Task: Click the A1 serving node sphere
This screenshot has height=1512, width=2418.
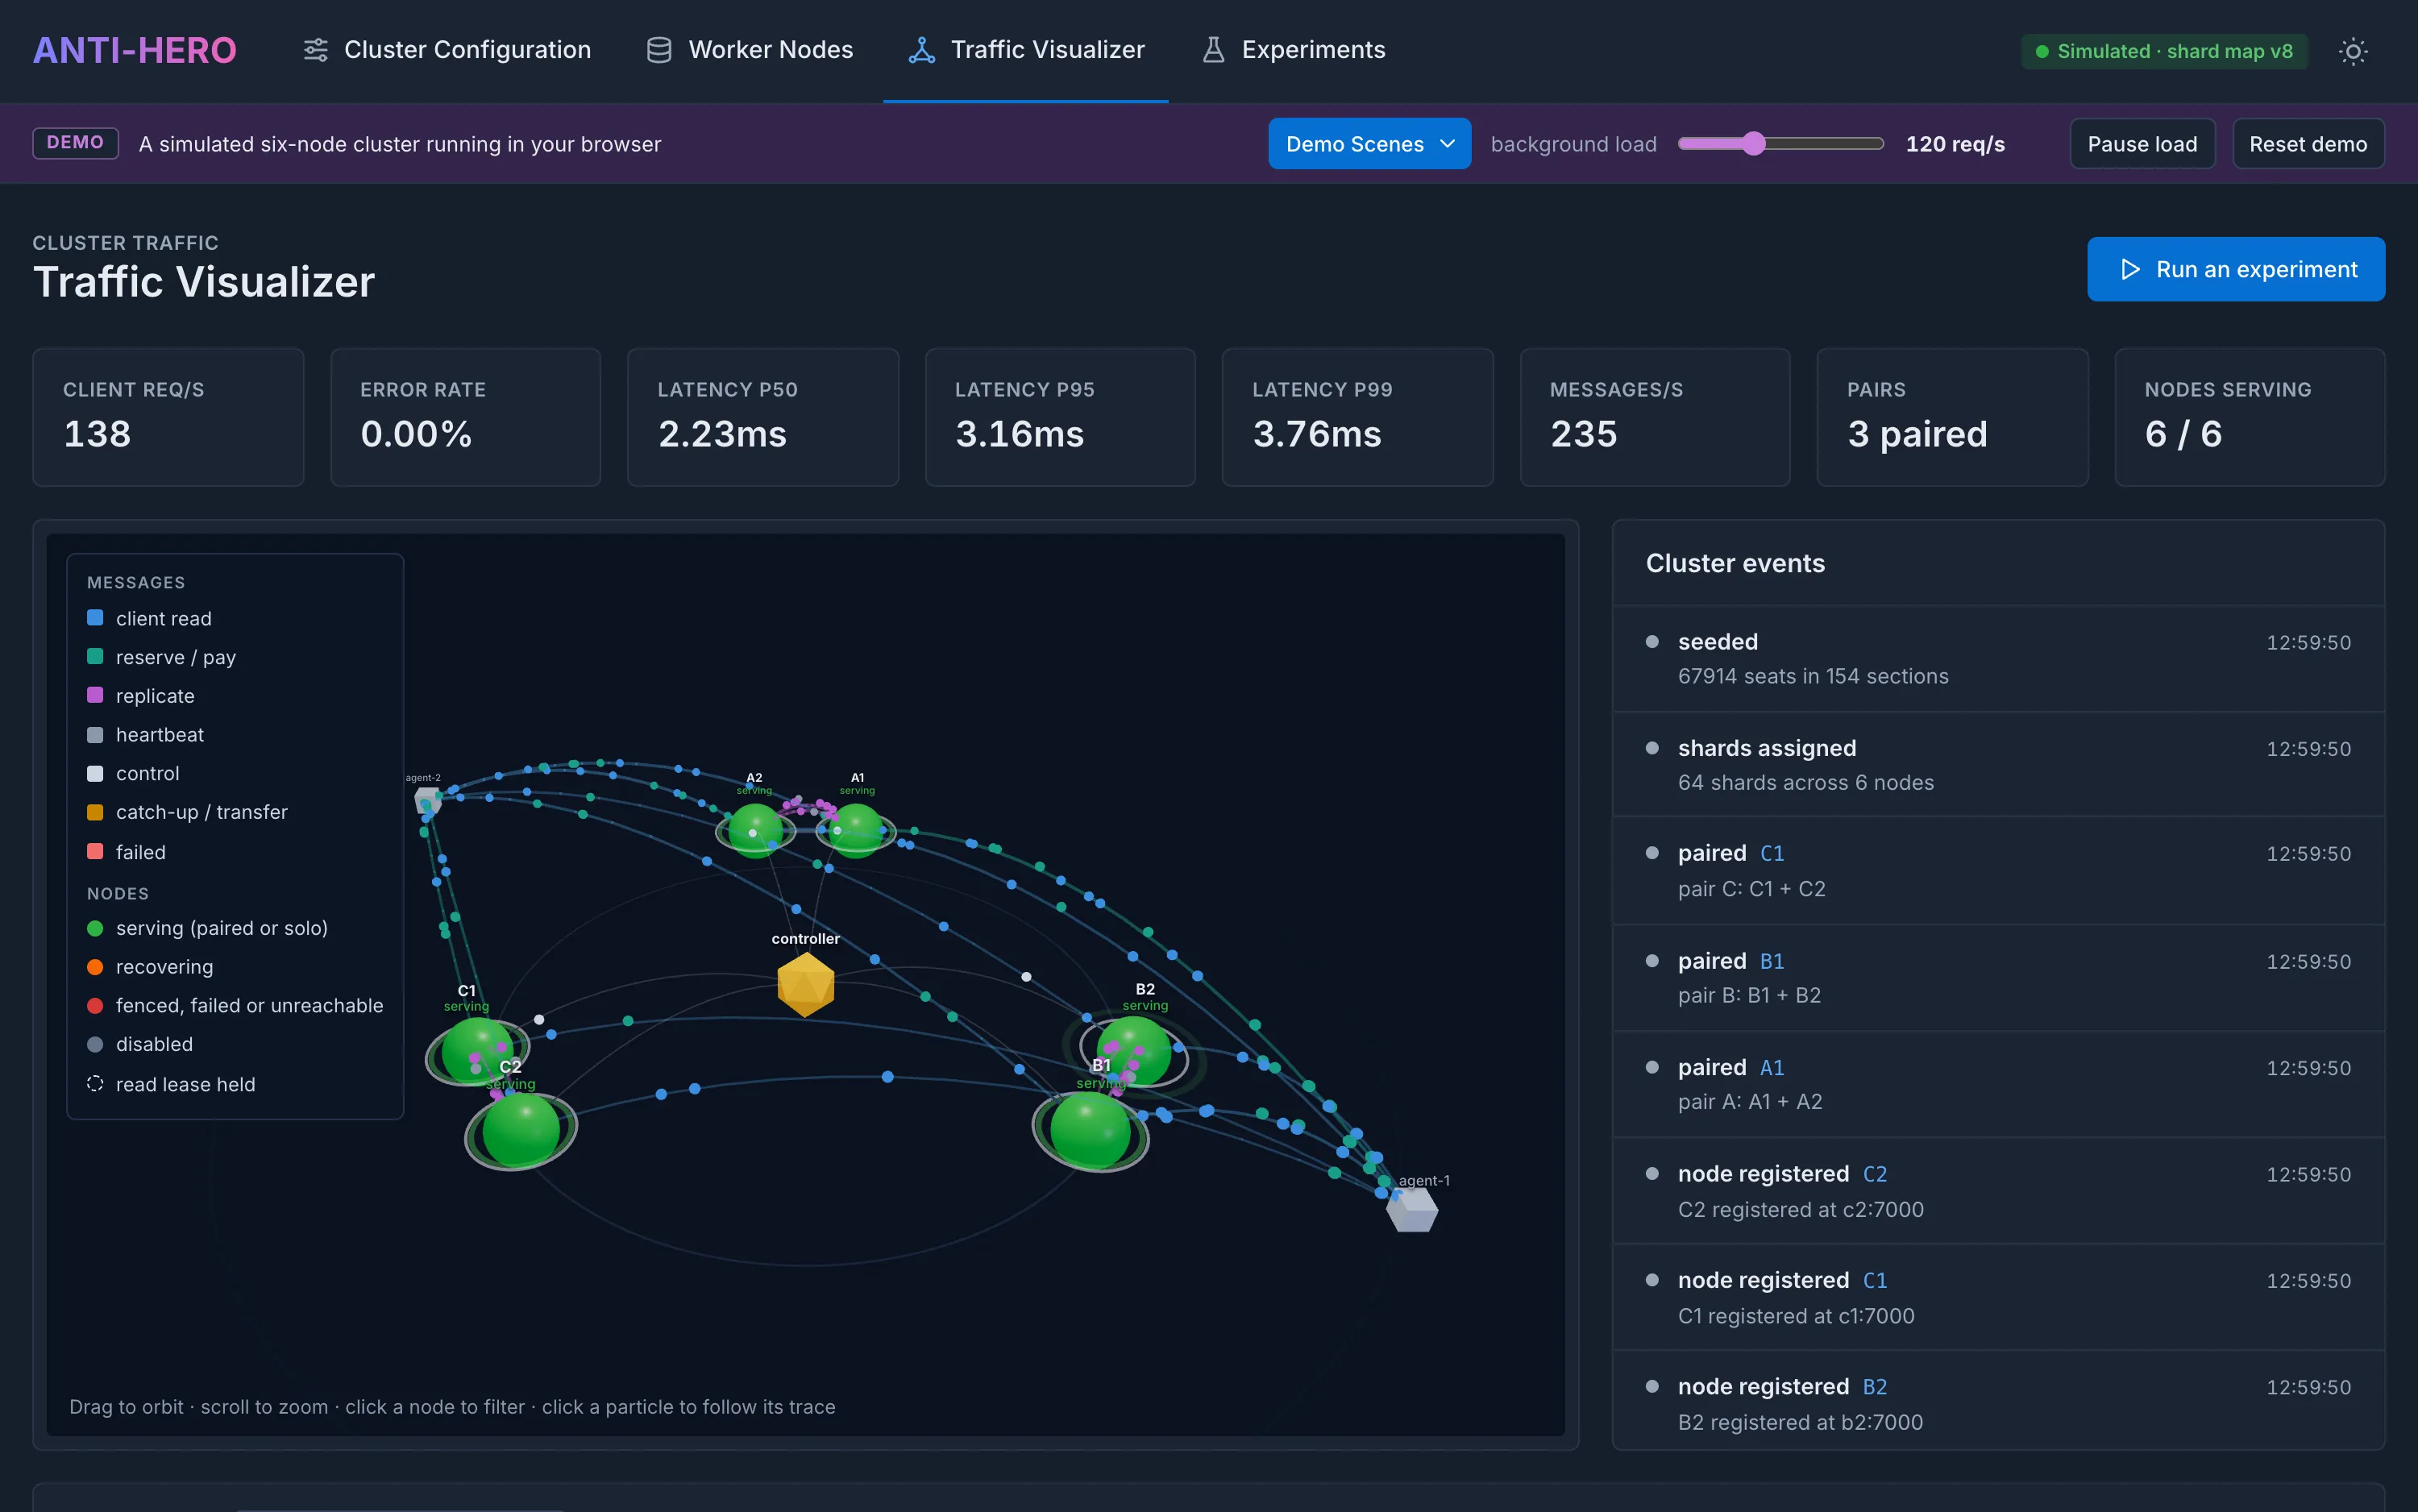Action: click(856, 830)
